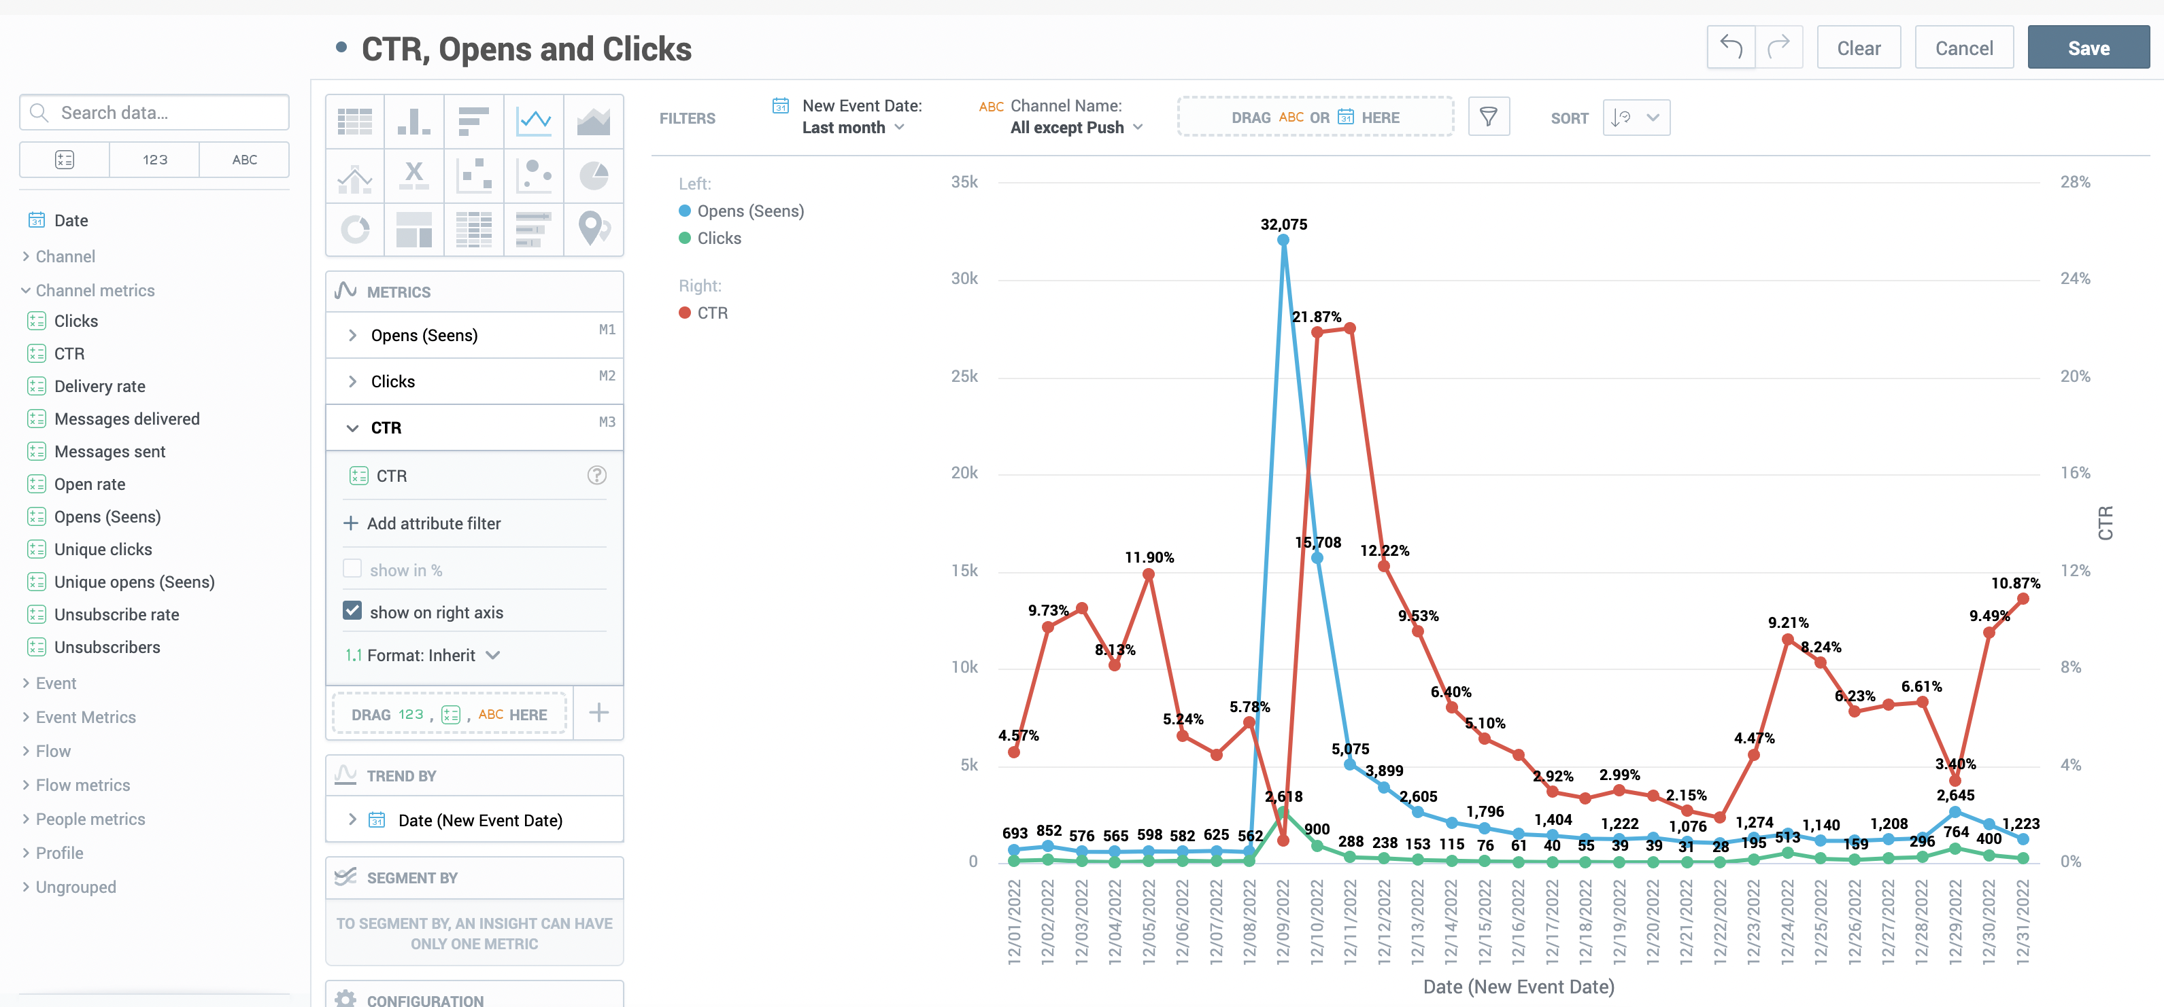2164x1007 pixels.
Task: Choose the pie chart visualization icon
Action: point(593,175)
